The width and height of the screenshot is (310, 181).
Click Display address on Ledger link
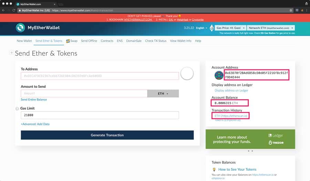pyautogui.click(x=231, y=90)
